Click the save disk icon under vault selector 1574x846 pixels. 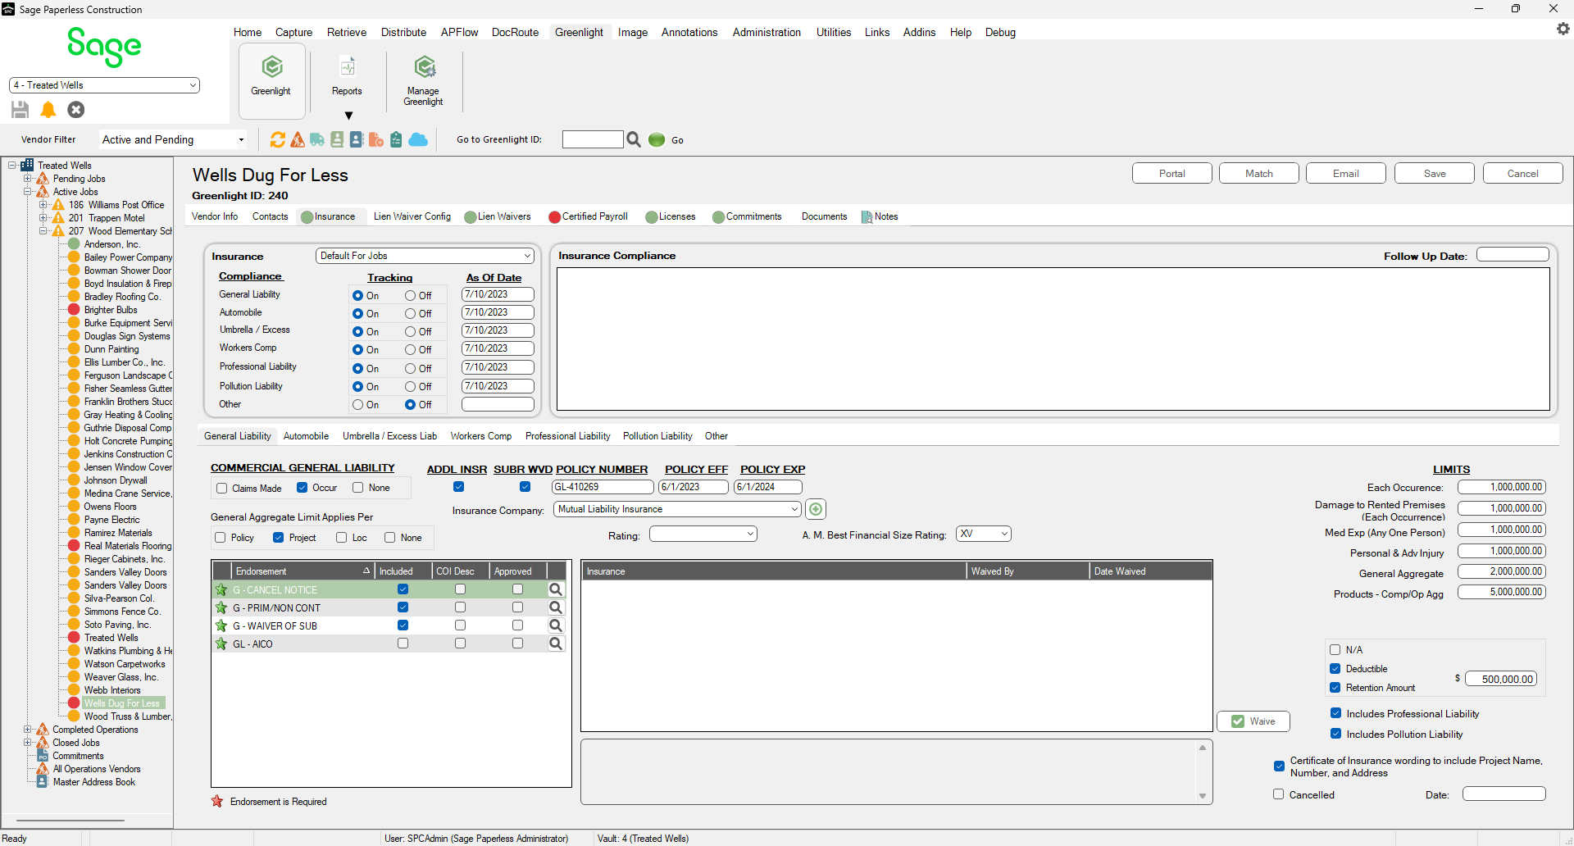[x=20, y=109]
